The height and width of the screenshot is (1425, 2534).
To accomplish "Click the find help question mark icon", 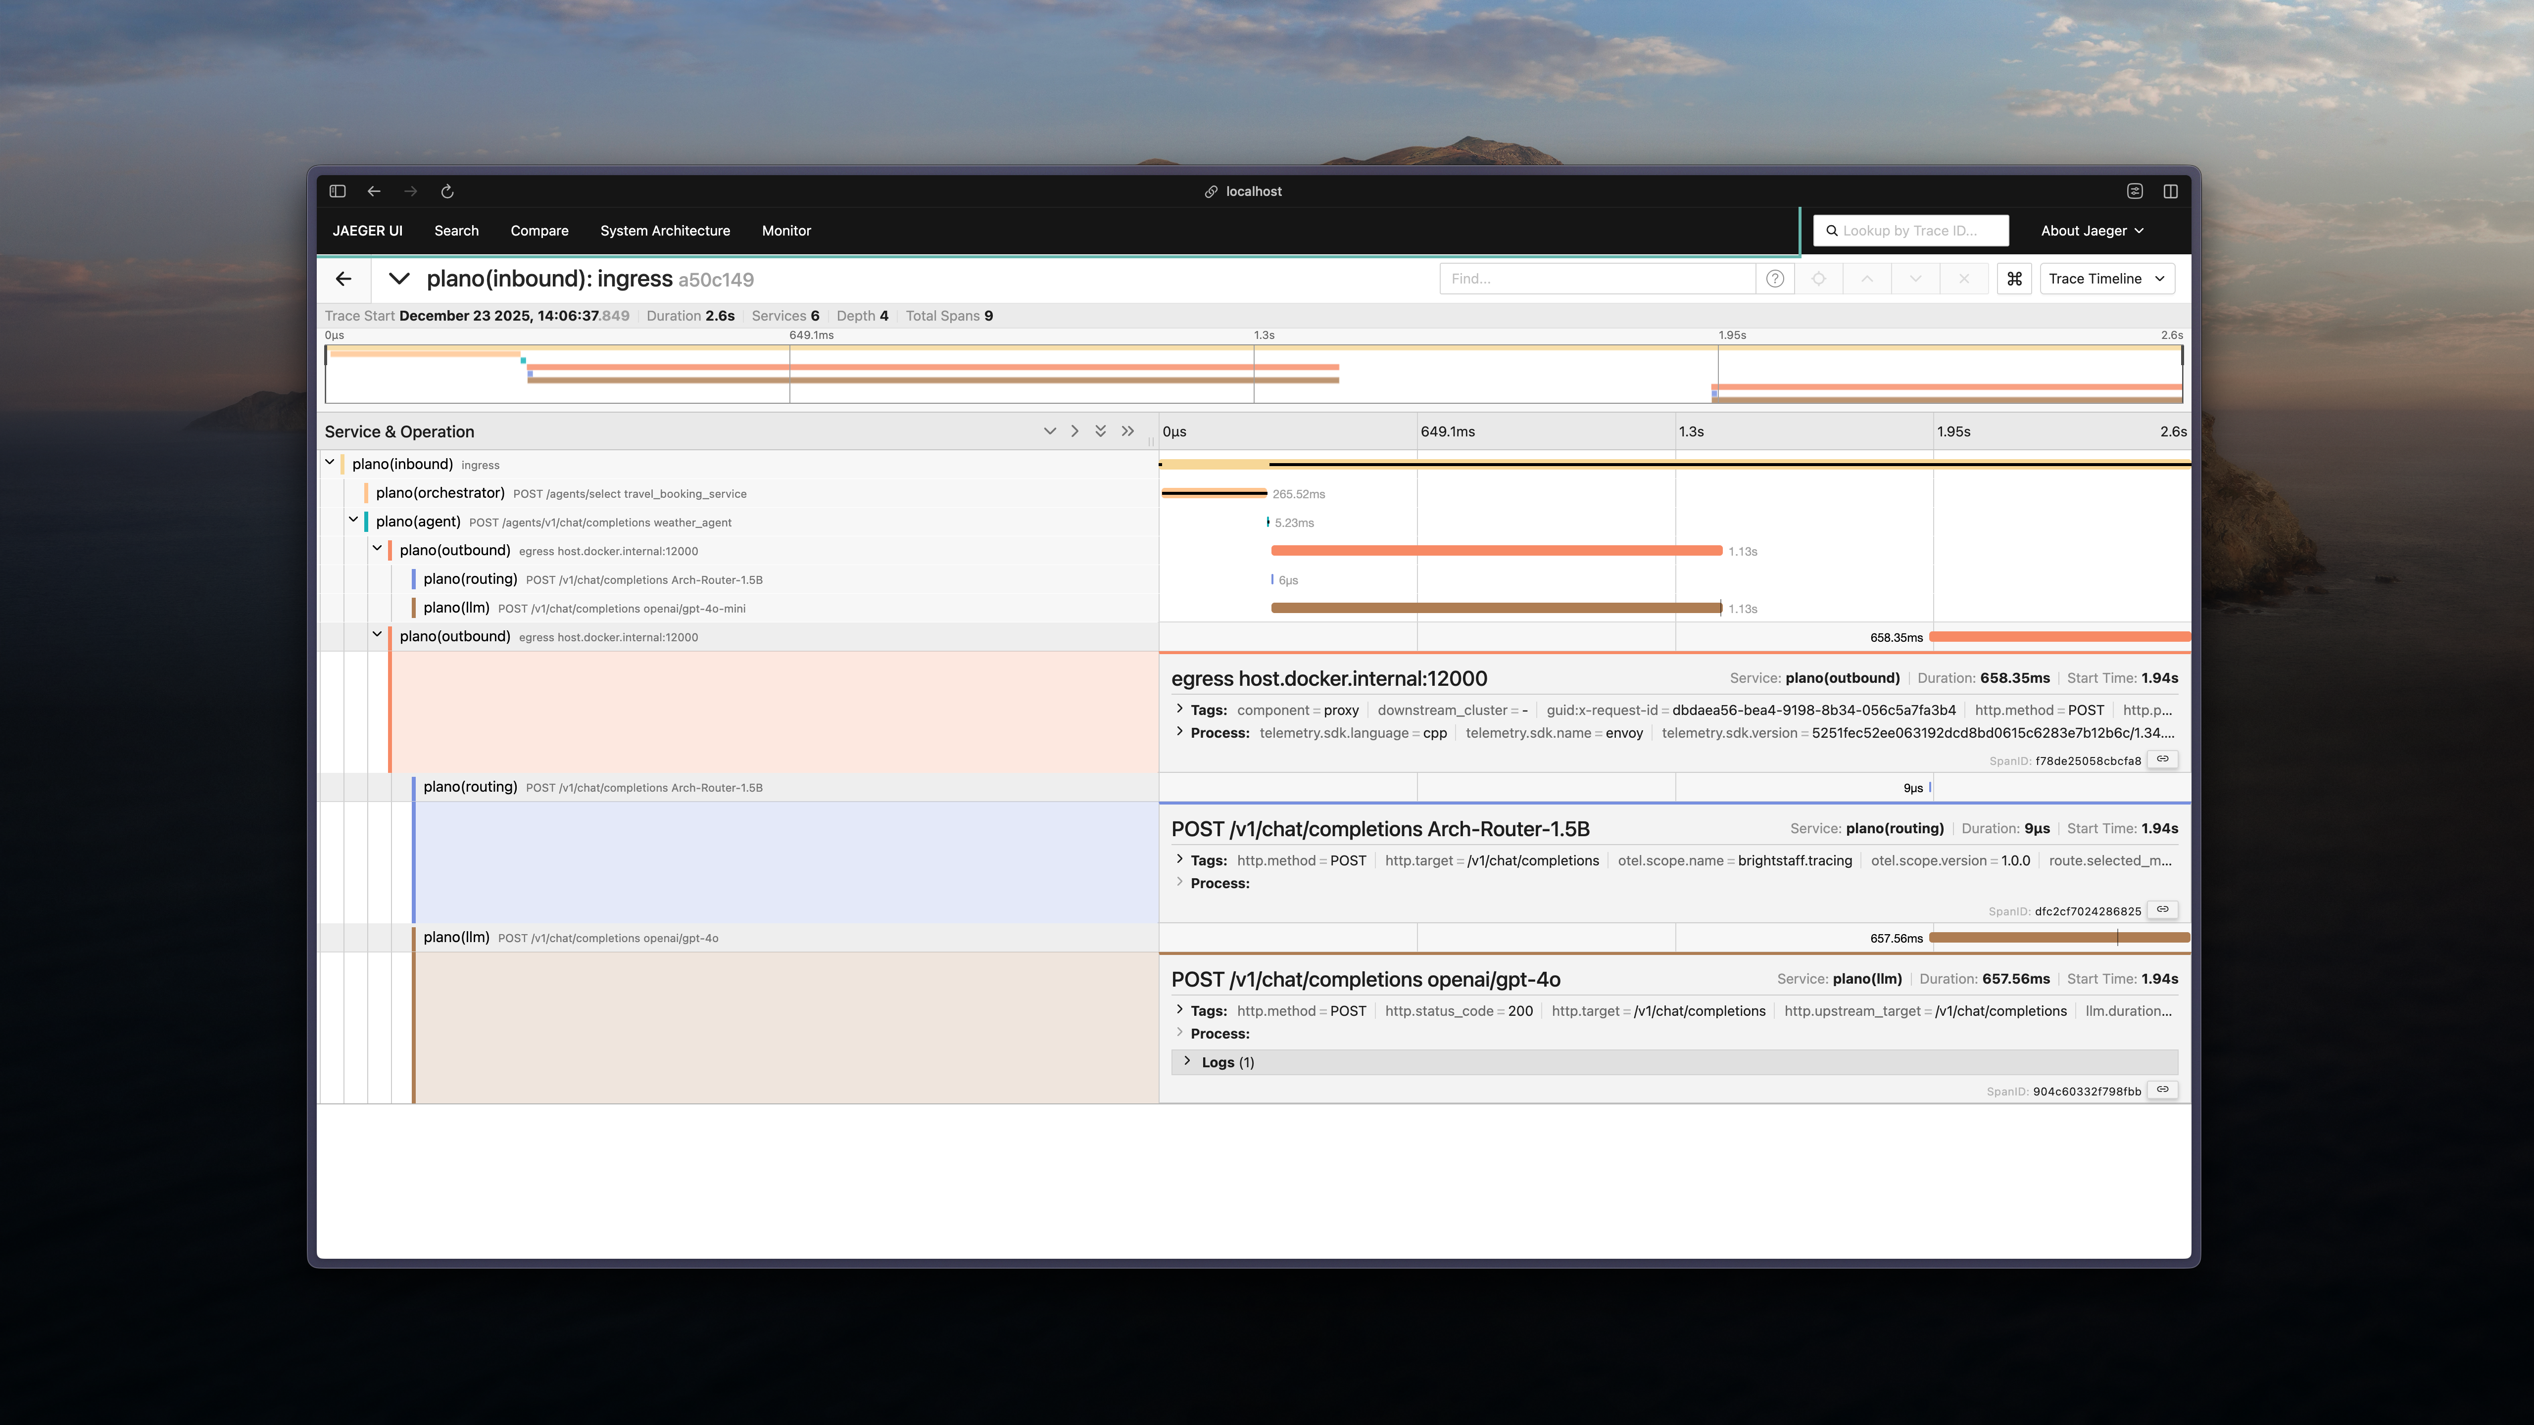I will [x=1775, y=279].
